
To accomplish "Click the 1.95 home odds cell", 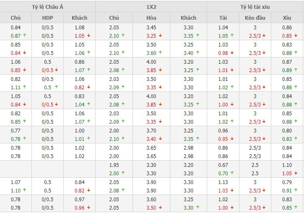I will point(114,165).
